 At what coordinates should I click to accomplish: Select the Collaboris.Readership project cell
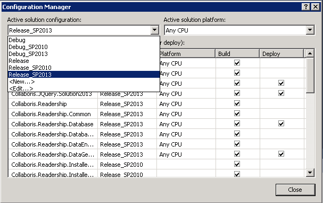coord(53,104)
